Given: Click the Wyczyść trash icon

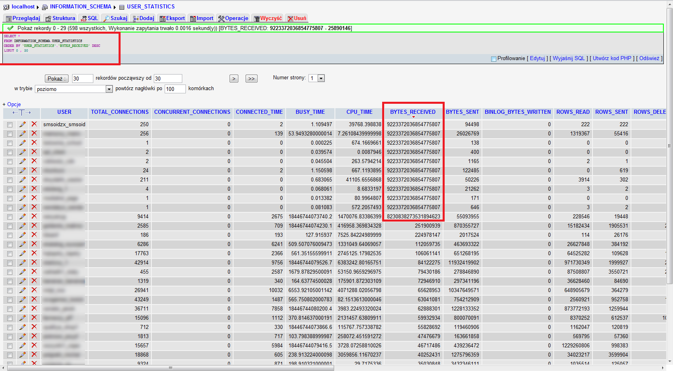Looking at the screenshot, I should pos(257,18).
